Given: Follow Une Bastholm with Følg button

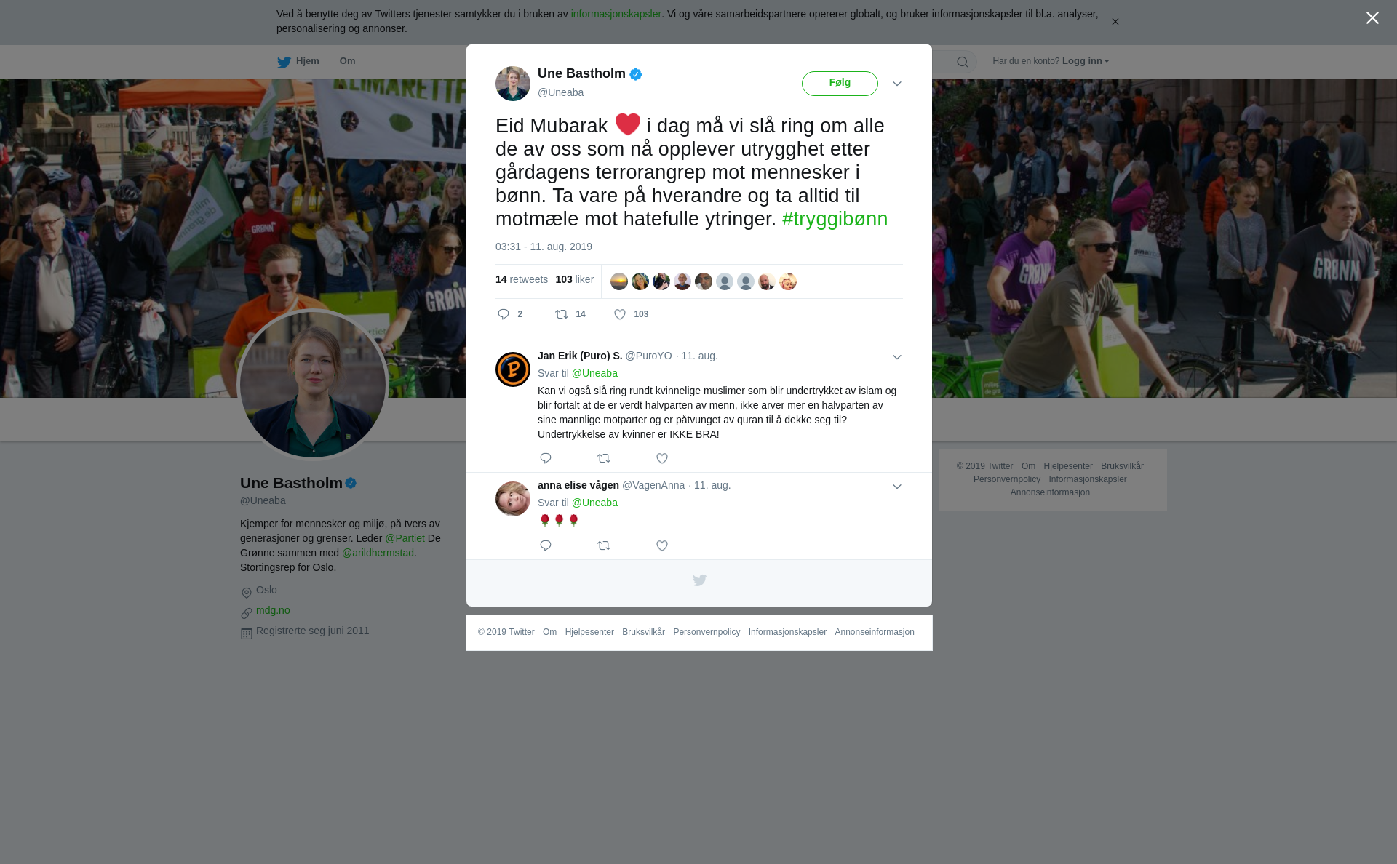Looking at the screenshot, I should pyautogui.click(x=840, y=83).
